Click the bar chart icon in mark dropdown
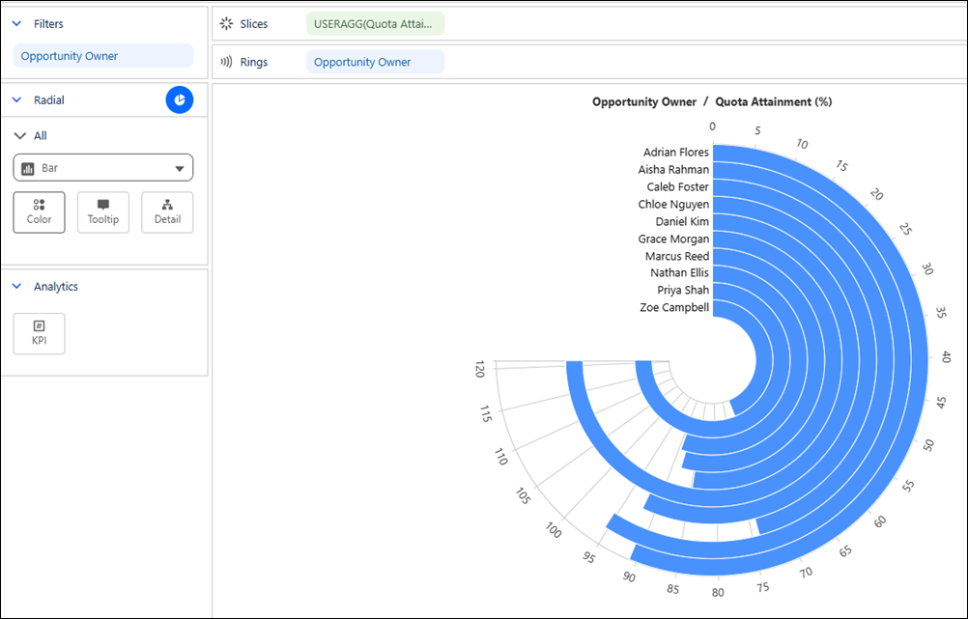The height and width of the screenshot is (619, 968). click(28, 168)
